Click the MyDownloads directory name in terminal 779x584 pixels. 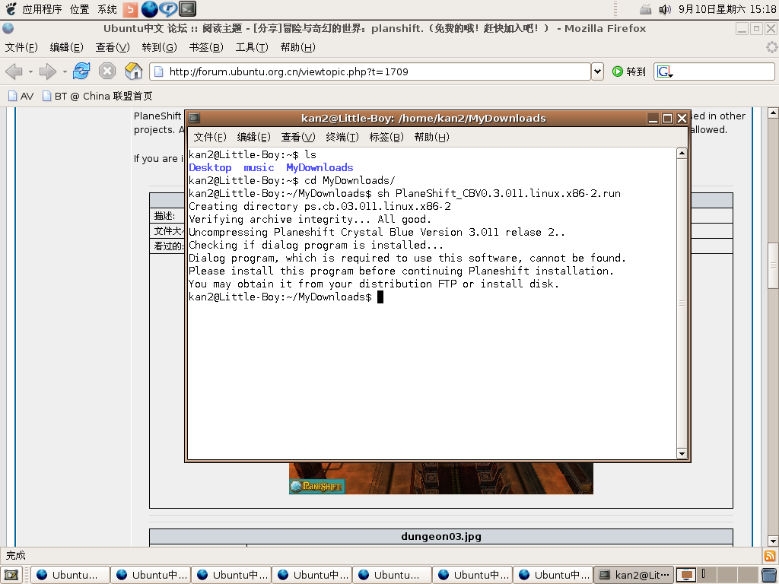[x=320, y=167]
